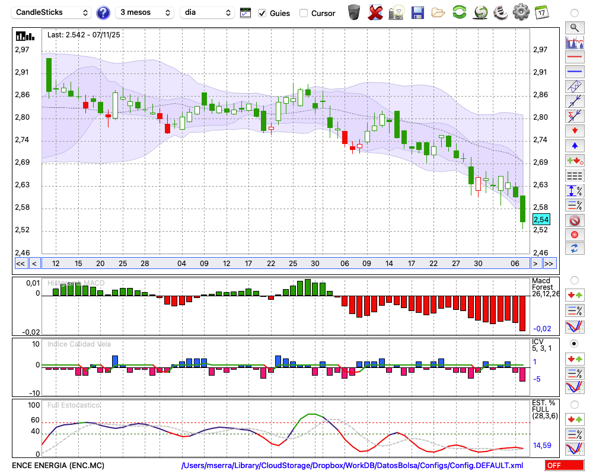The height and width of the screenshot is (474, 593).
Task: Click the red OFF button
Action: pos(565,466)
